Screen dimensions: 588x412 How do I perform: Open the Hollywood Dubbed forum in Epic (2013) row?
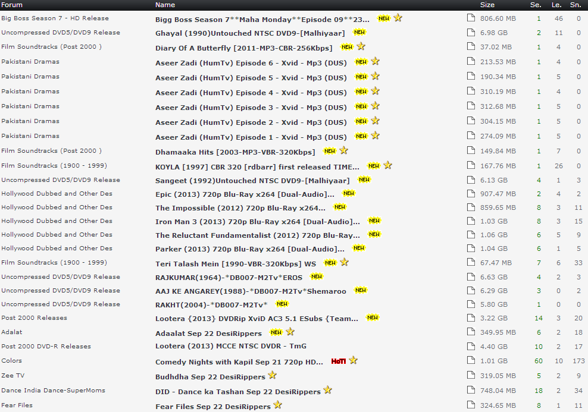coord(57,194)
